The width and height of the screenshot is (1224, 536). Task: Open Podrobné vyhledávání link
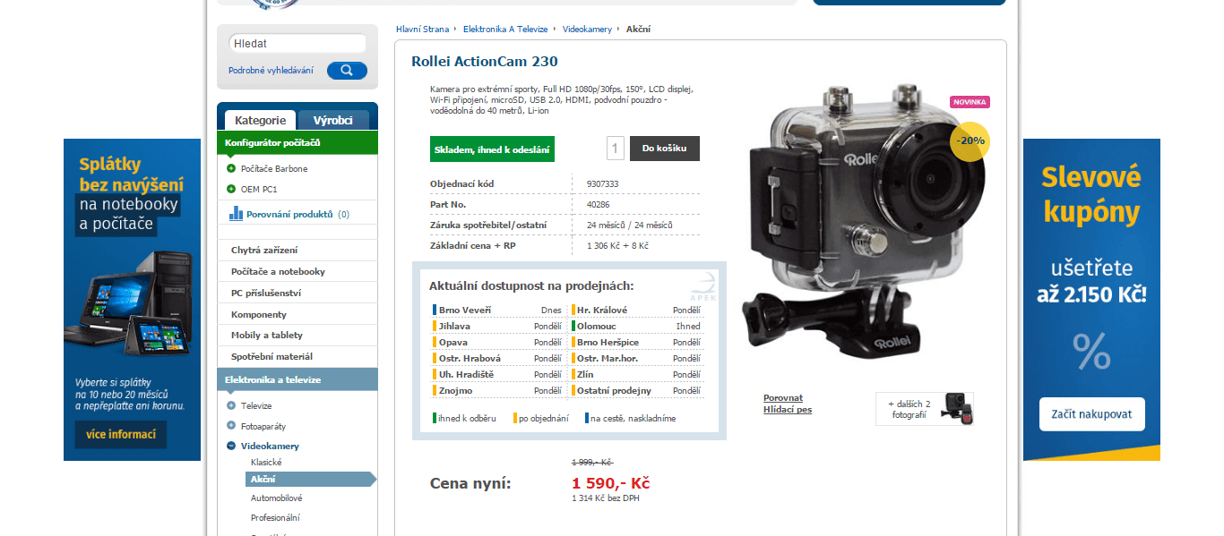pos(271,71)
